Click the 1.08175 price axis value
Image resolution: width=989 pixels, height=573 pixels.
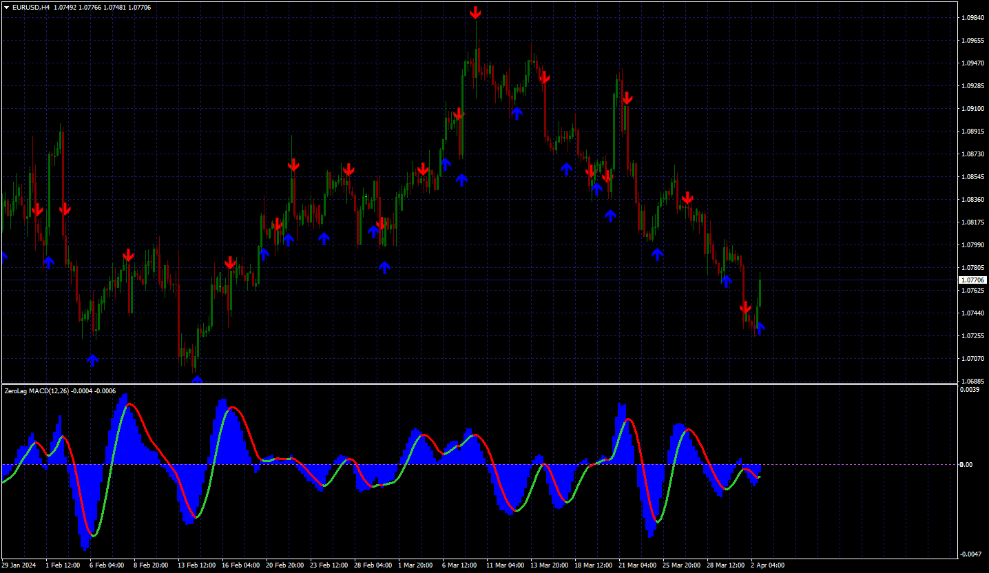972,222
